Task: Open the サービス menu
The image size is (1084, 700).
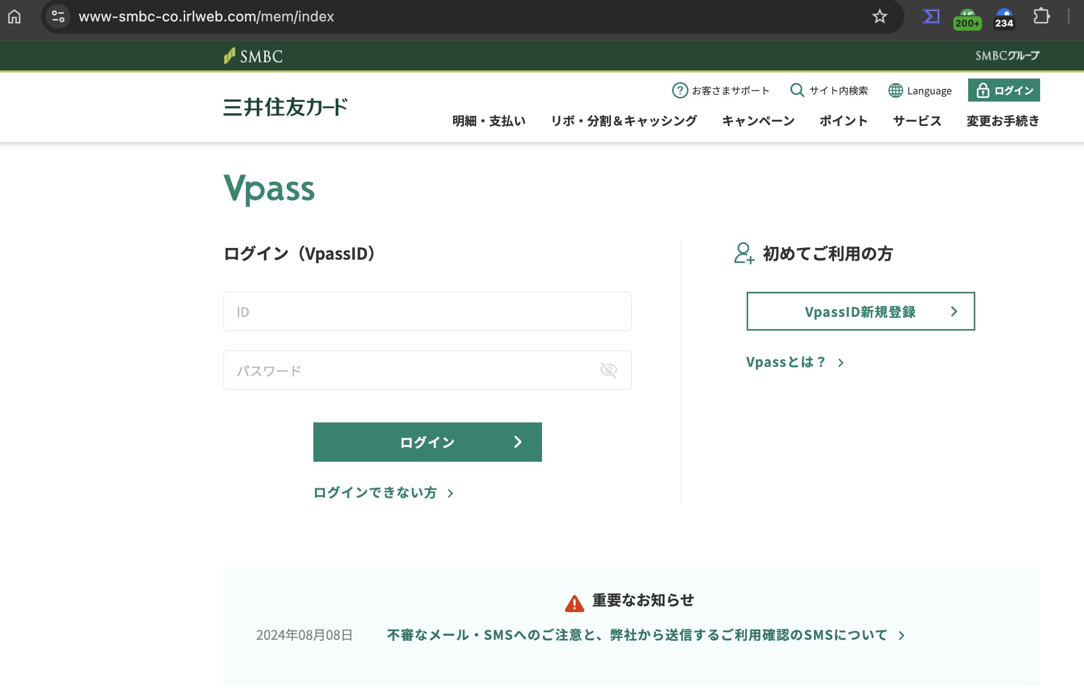Action: (917, 121)
